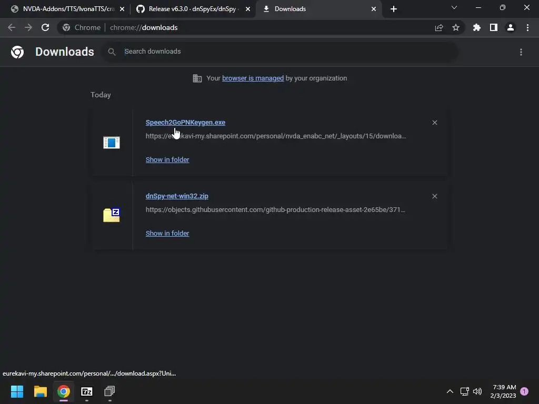Click the search magnifier icon
The image size is (539, 404).
click(112, 52)
